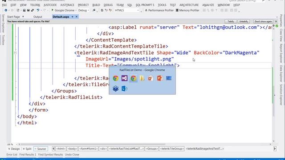
Task: Pin the Default.aspx tab
Action: 72,17
